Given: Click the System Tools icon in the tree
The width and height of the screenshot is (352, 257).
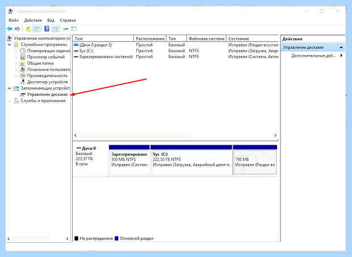Looking at the screenshot, I should tap(16, 45).
